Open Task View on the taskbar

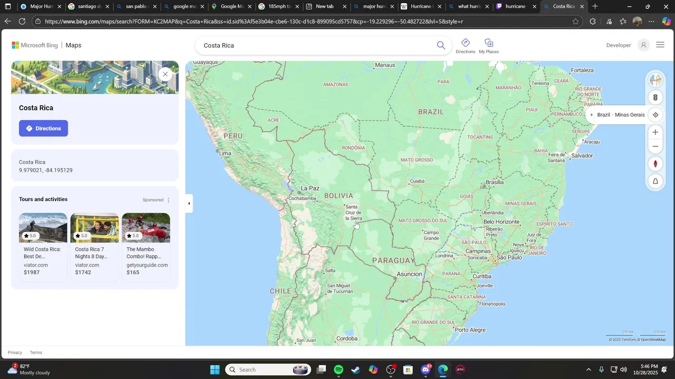point(321,370)
